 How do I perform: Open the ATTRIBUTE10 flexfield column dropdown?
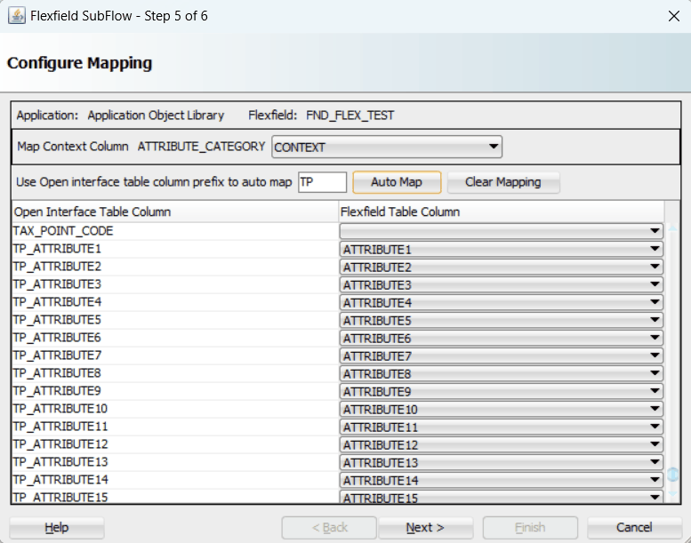coord(502,409)
